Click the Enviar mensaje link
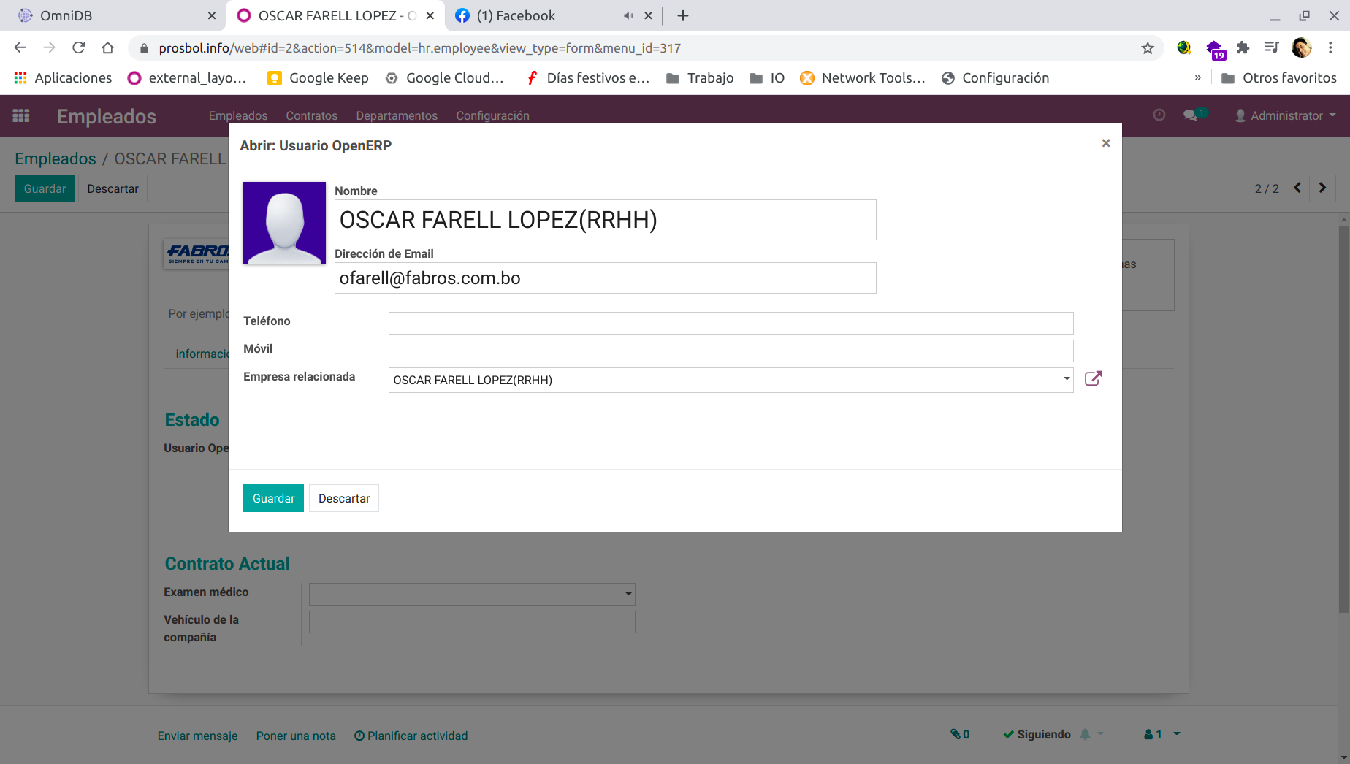This screenshot has height=764, width=1350. click(x=197, y=736)
